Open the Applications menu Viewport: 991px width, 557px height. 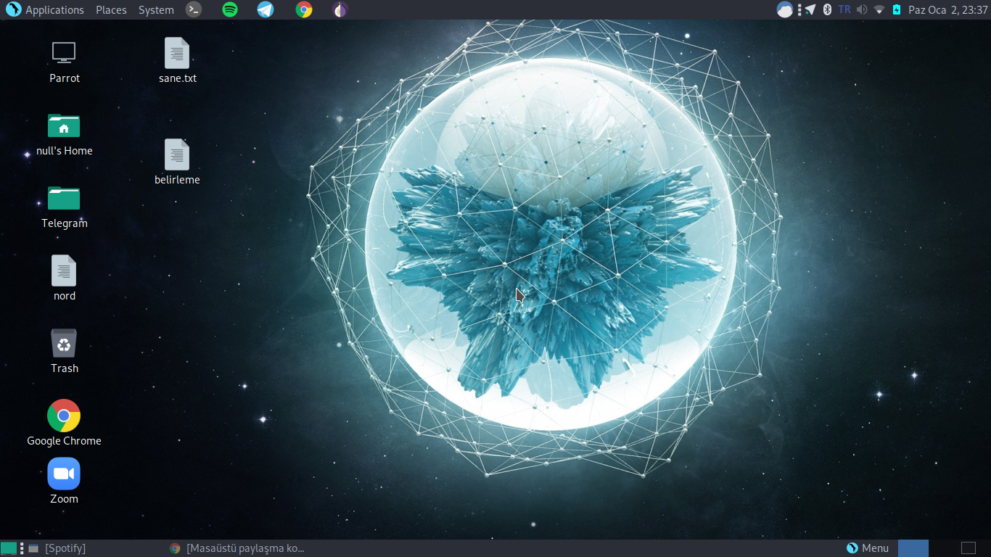coord(54,9)
